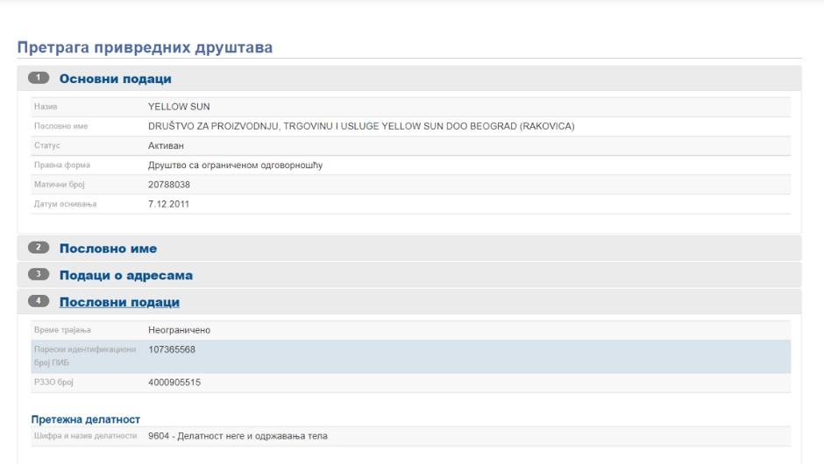824x464 pixels.
Task: Click the number 1 badge icon
Action: [39, 79]
